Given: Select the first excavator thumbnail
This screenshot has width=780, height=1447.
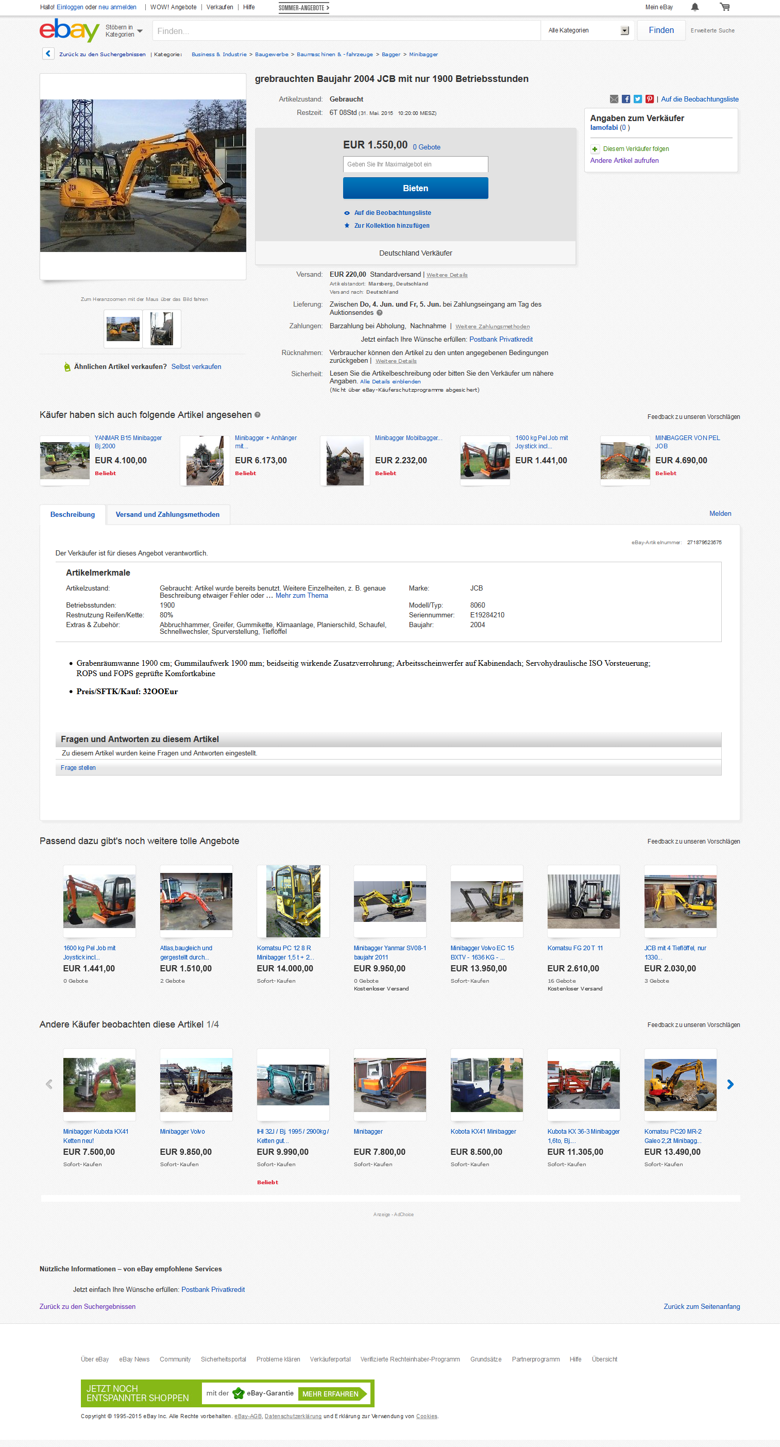Looking at the screenshot, I should coord(123,329).
